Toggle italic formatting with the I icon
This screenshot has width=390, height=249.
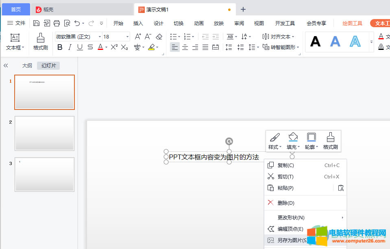click(x=70, y=47)
